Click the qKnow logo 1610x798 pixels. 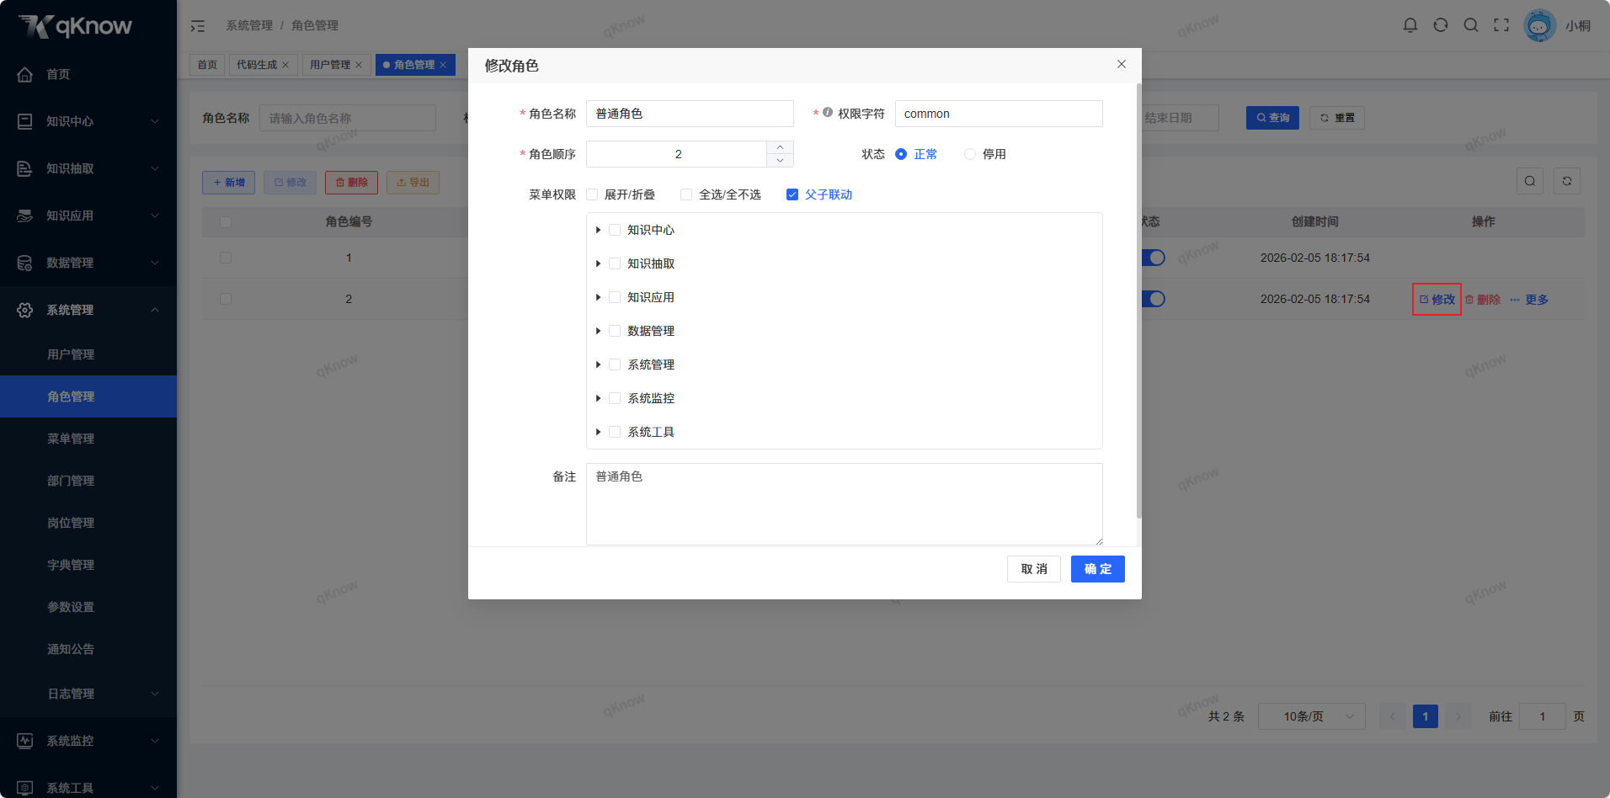click(75, 26)
